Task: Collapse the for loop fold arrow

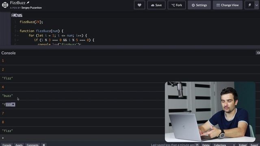Action: tap(17, 35)
